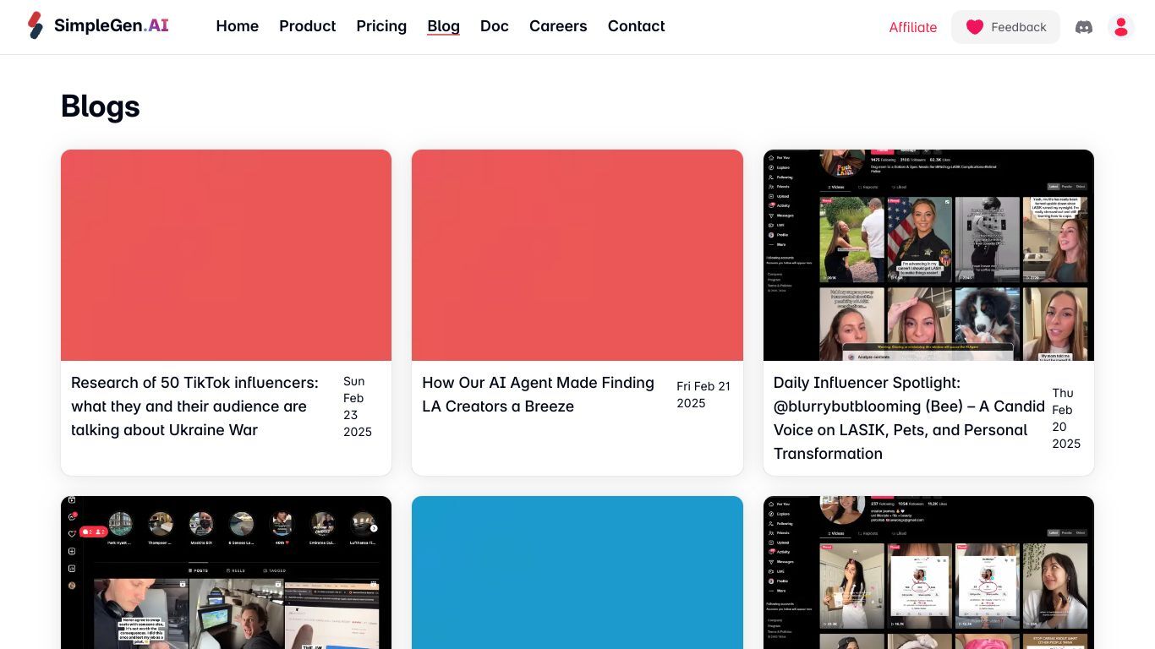1155x649 pixels.
Task: Click the TikTok screenshot thumbnail for blurrybutblooming post
Action: tap(928, 255)
